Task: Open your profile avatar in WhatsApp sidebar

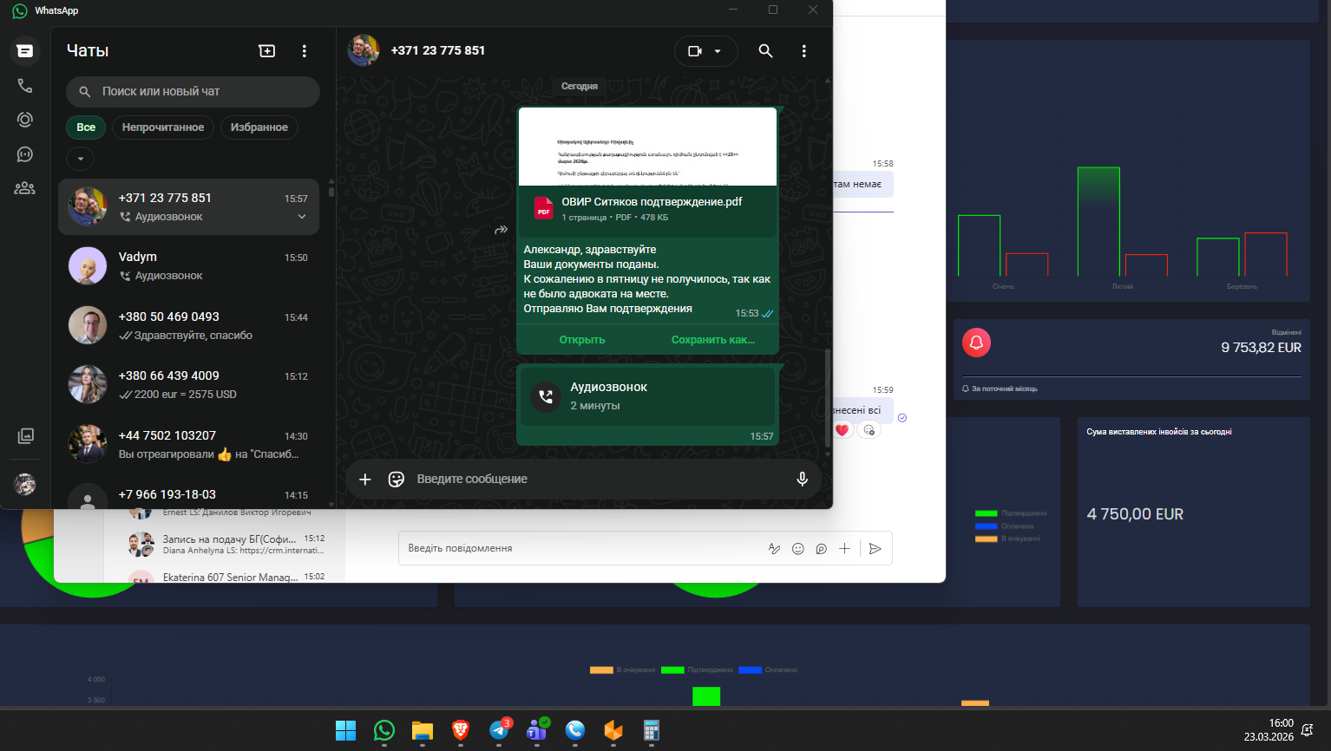Action: [25, 484]
